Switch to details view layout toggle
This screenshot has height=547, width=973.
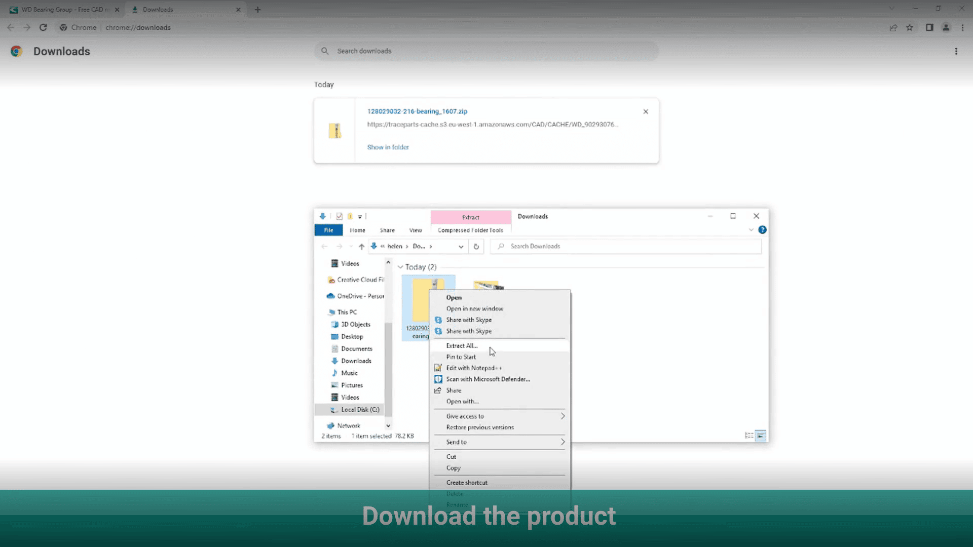click(x=749, y=436)
